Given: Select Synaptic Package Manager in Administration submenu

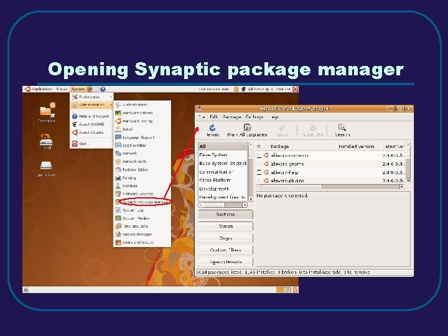Looking at the screenshot, I should pyautogui.click(x=142, y=202).
